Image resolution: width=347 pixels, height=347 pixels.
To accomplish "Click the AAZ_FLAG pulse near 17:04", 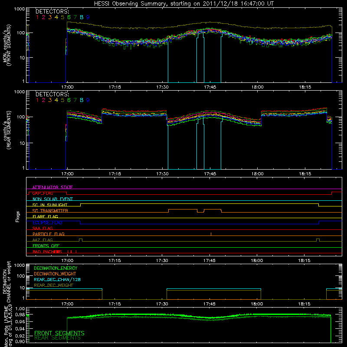I will coord(81,240).
